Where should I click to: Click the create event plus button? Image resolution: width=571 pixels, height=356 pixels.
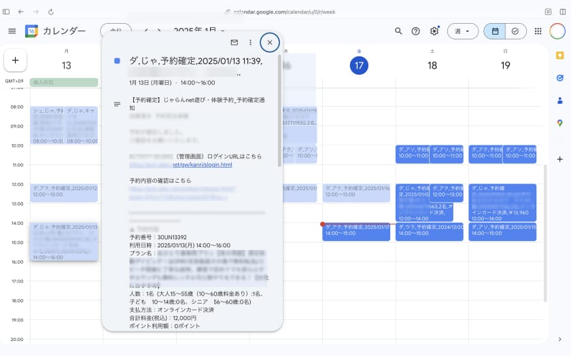[x=15, y=60]
